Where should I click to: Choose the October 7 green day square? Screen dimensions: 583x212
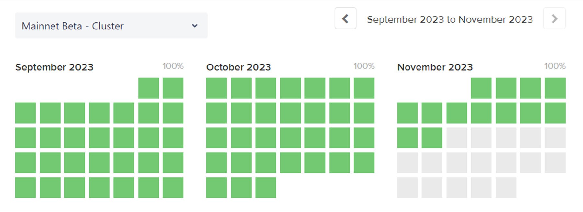[364, 88]
